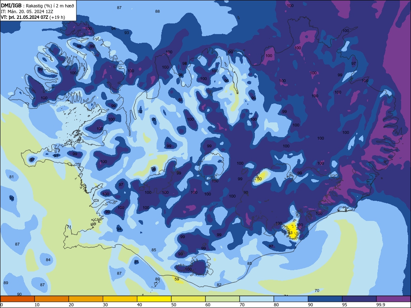Click the dark orange 0–10 legend swatch
411x308 pixels.
[x=17, y=299]
